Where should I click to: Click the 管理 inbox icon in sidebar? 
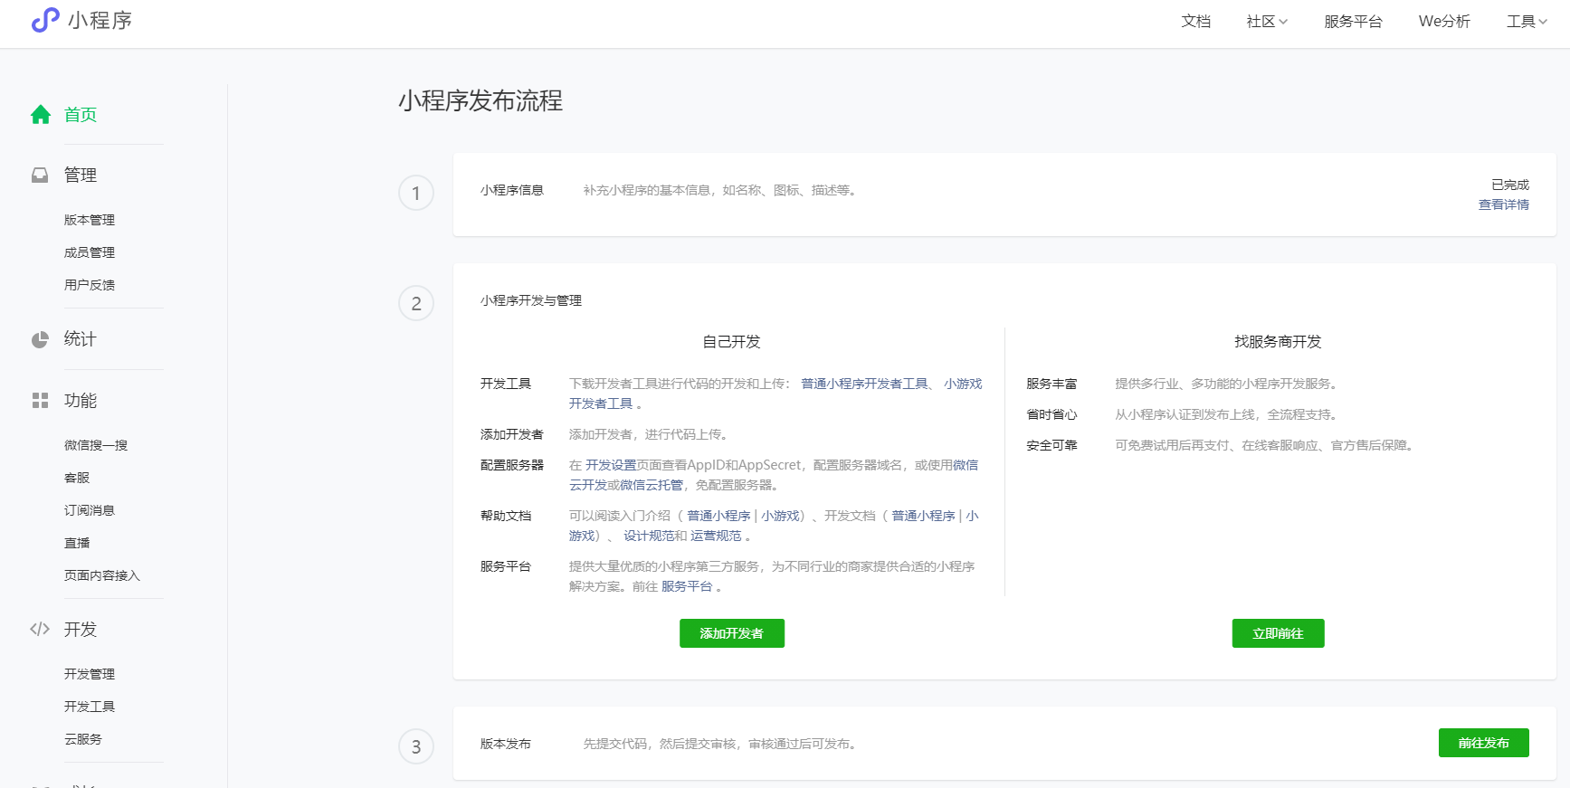coord(40,175)
